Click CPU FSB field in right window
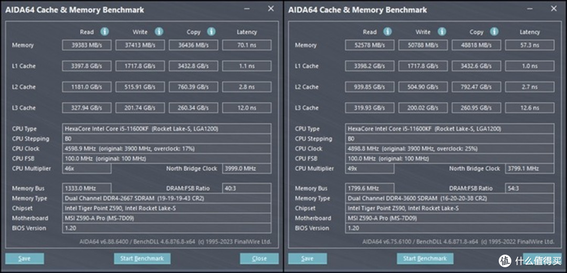This screenshot has width=567, height=273. click(x=449, y=159)
